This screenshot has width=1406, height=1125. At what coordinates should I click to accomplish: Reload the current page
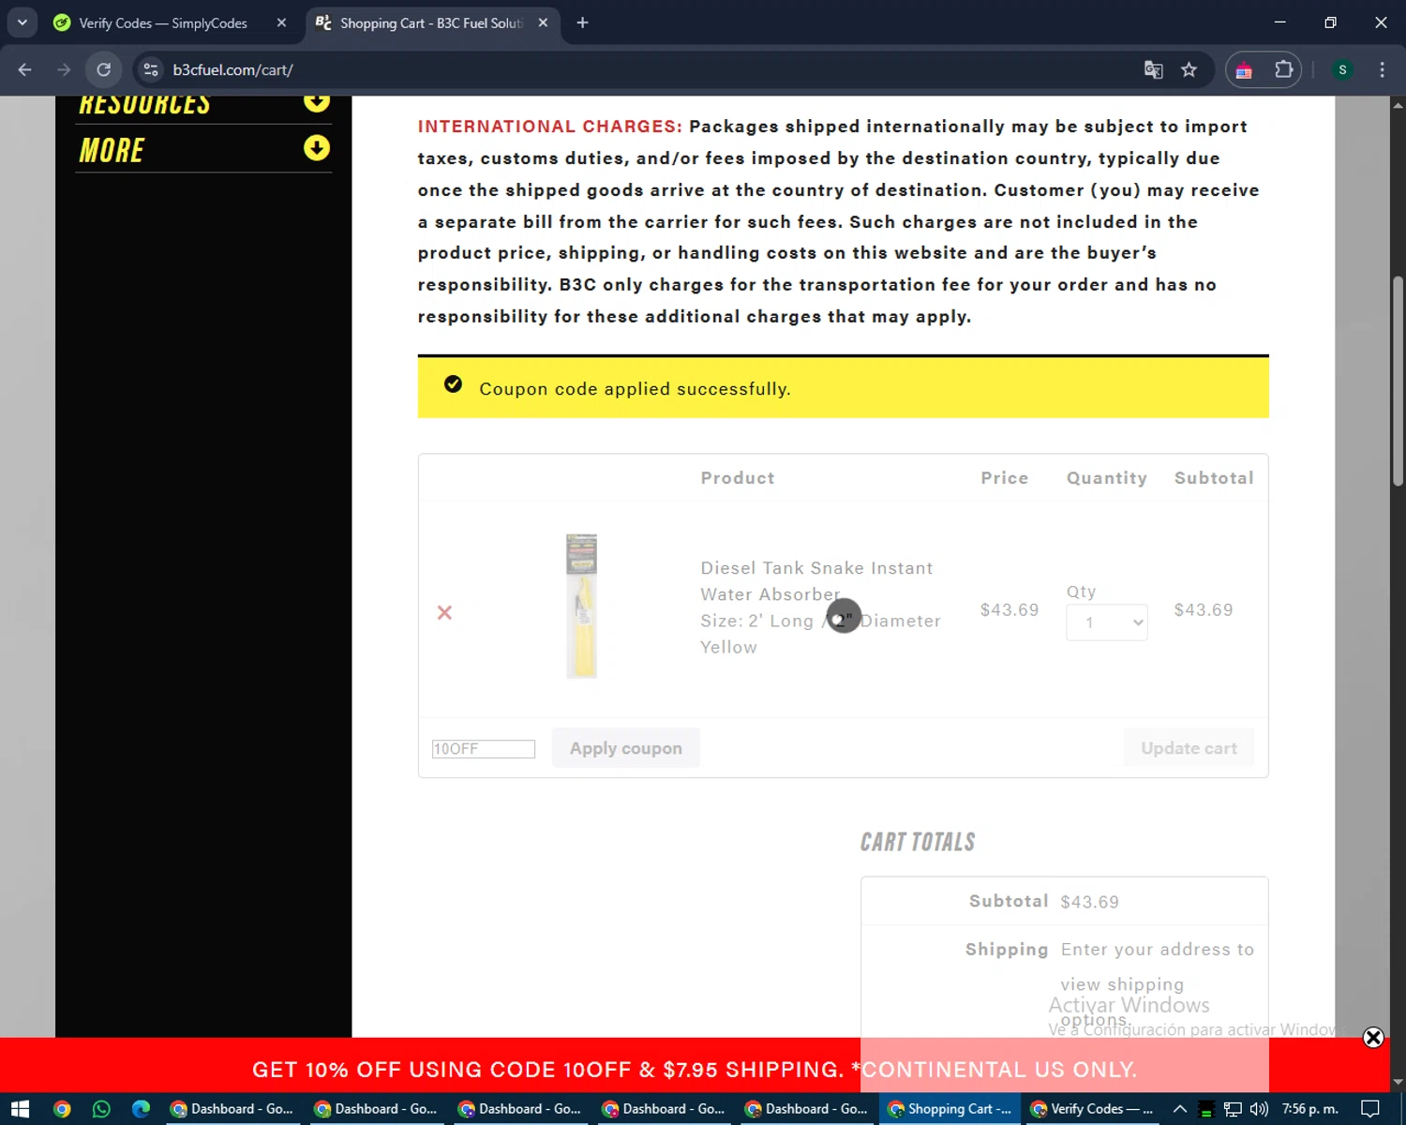click(x=104, y=69)
